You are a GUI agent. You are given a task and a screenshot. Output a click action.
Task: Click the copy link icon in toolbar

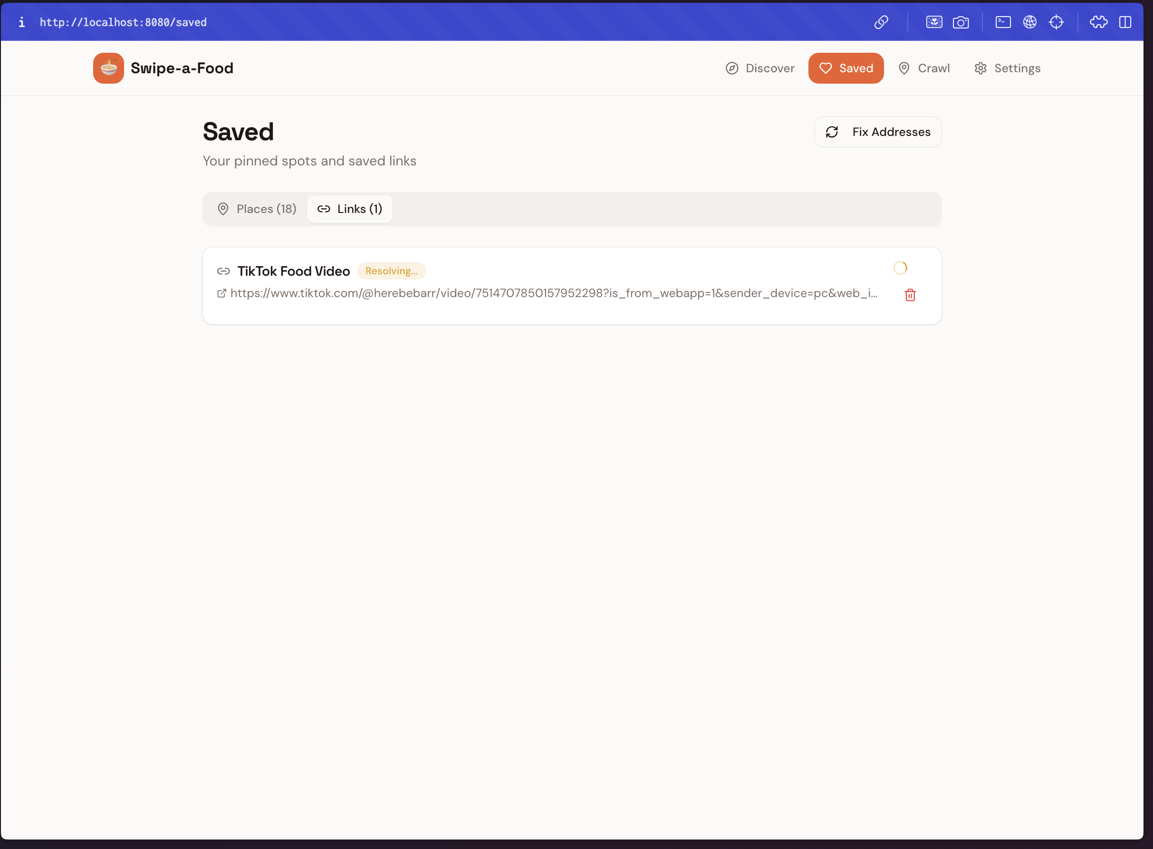[x=881, y=22]
